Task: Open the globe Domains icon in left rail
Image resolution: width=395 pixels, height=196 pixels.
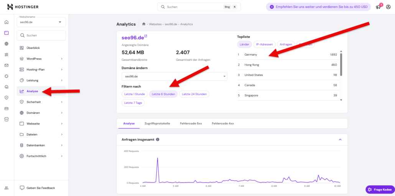Action: (7, 44)
